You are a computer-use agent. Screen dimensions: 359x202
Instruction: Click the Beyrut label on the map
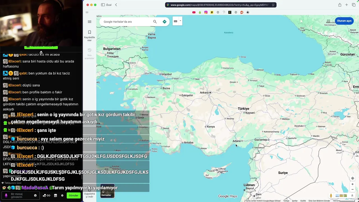pyautogui.click(x=250, y=188)
